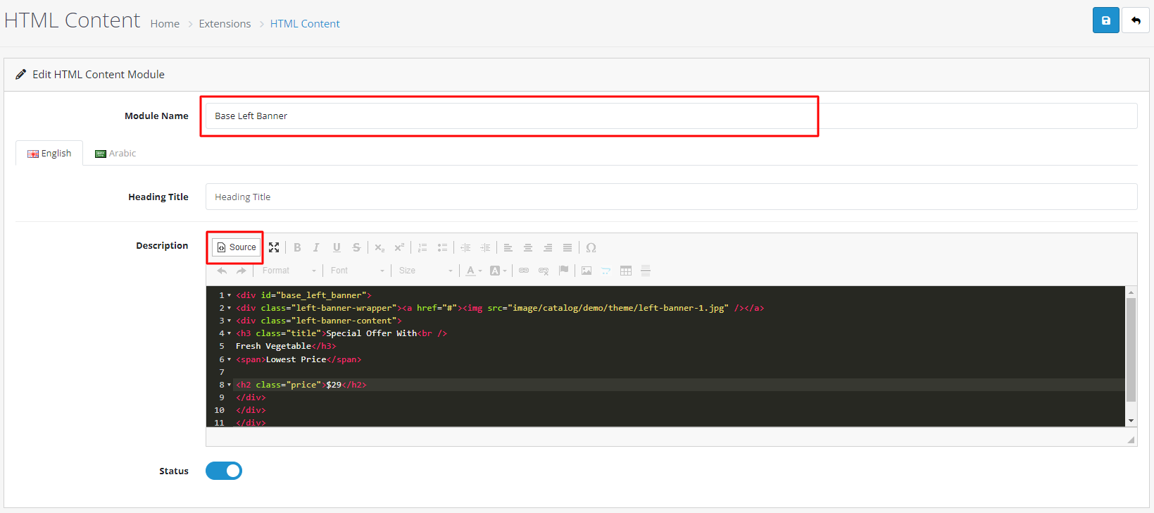Image resolution: width=1154 pixels, height=513 pixels.
Task: Click the Maximize editor icon
Action: [274, 247]
